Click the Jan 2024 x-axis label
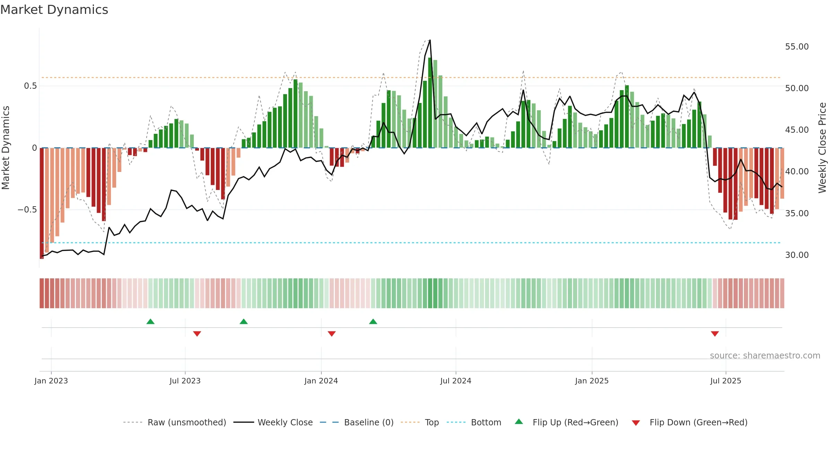The width and height of the screenshot is (832, 468). [x=321, y=381]
